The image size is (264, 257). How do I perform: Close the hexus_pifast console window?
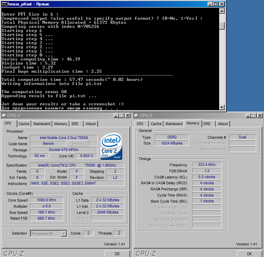click(222, 4)
